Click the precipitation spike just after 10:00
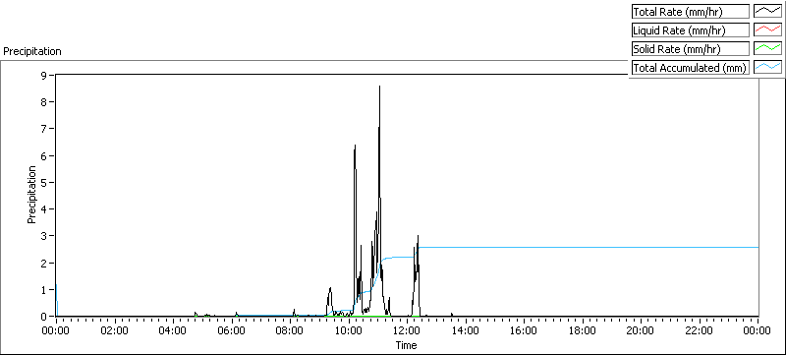Viewport: 786px width, 355px height. point(355,147)
